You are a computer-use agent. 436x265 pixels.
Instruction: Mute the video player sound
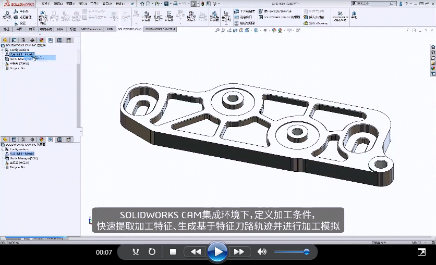(x=262, y=251)
